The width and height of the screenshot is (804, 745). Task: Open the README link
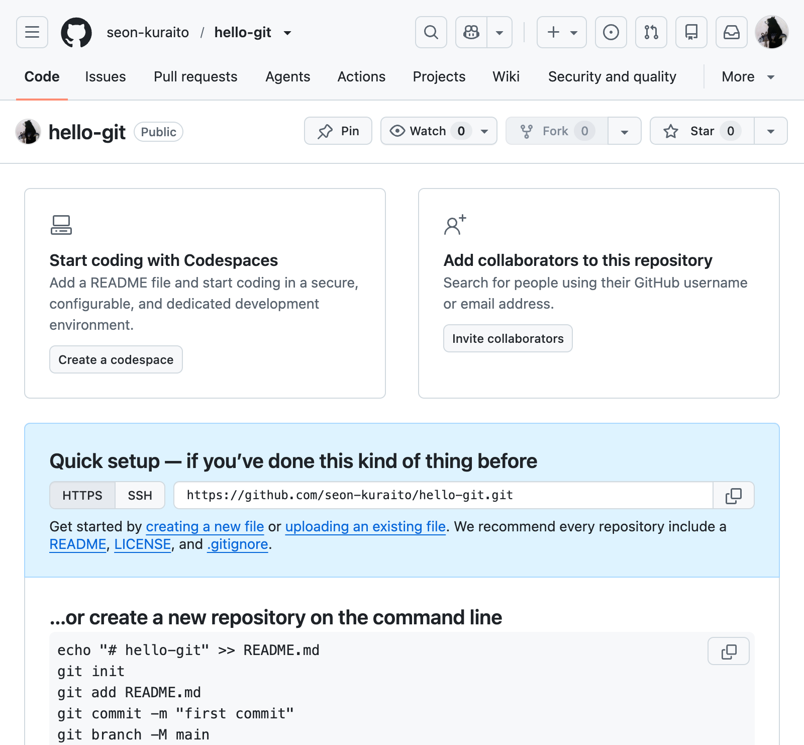click(78, 544)
